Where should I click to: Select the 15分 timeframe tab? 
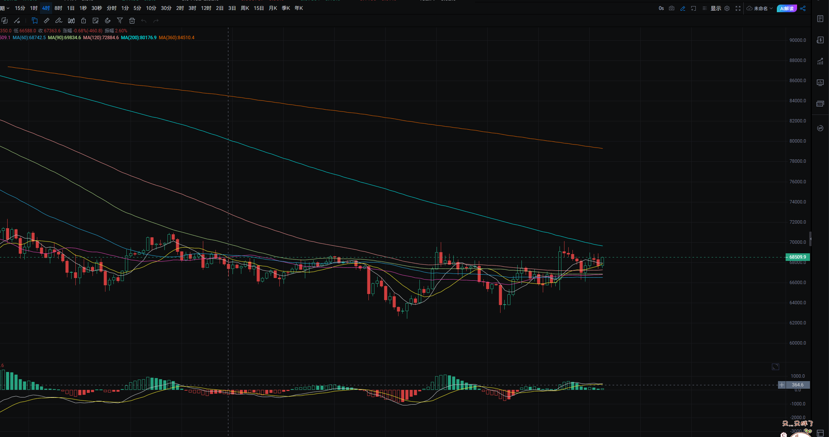[20, 8]
